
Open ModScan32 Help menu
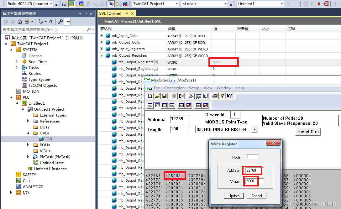240,88
